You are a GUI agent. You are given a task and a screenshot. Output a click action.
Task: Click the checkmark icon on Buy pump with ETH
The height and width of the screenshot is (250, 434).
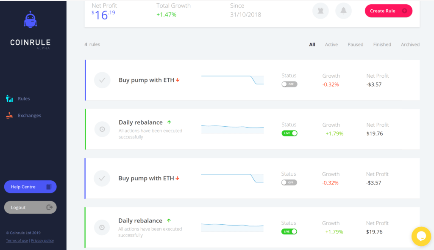tap(102, 80)
